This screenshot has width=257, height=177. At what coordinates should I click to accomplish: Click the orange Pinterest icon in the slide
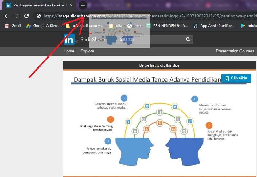point(160,123)
